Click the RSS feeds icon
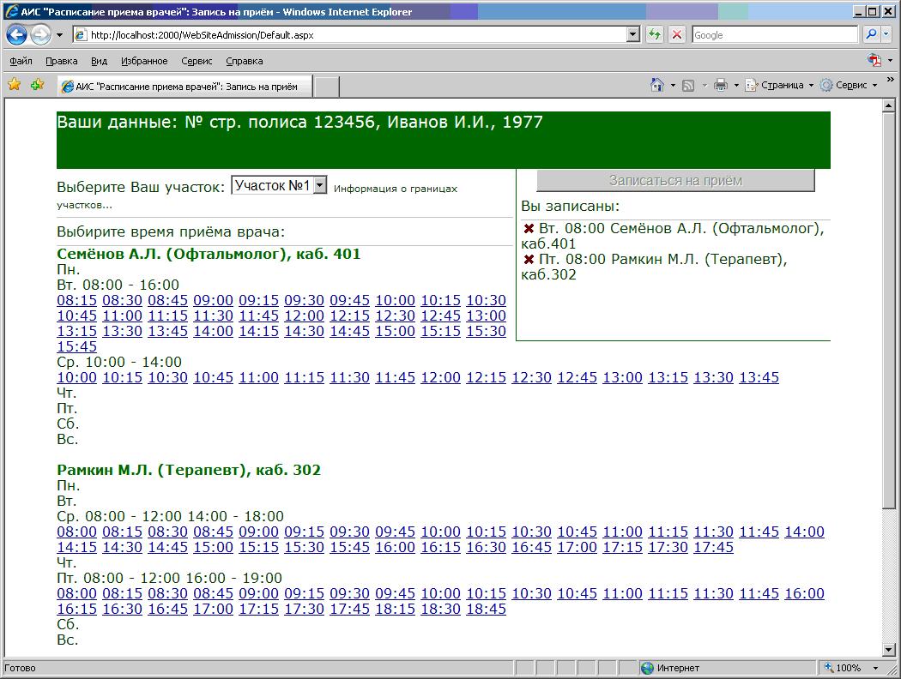The image size is (901, 679). pyautogui.click(x=688, y=86)
